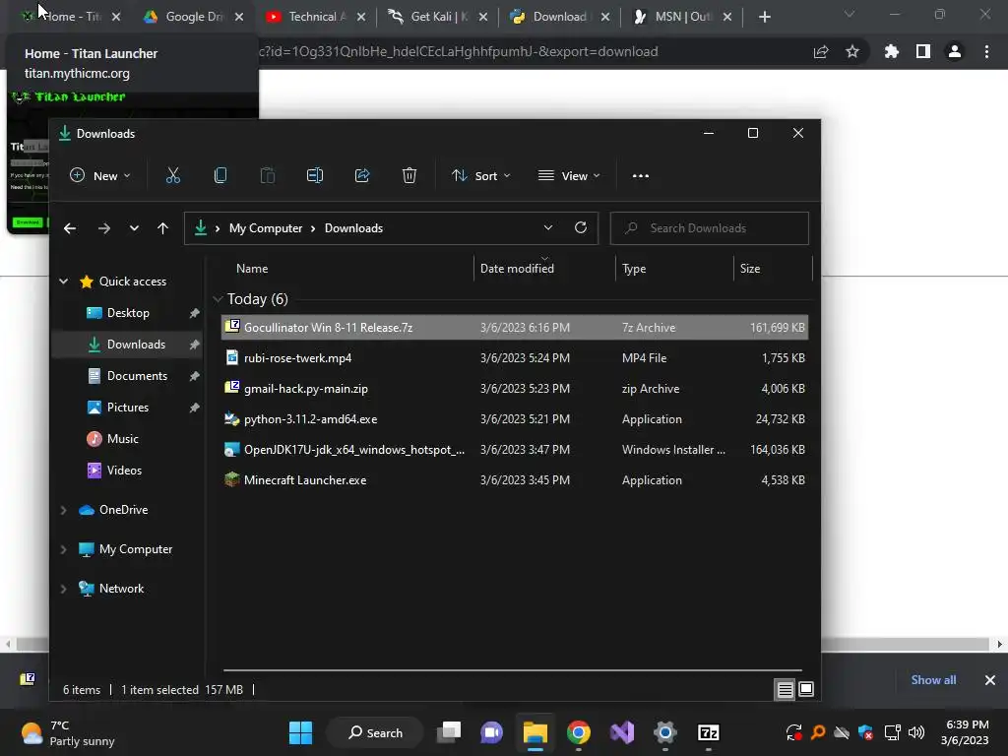Open the View dropdown menu
Screen dimensions: 1008x756
(569, 175)
